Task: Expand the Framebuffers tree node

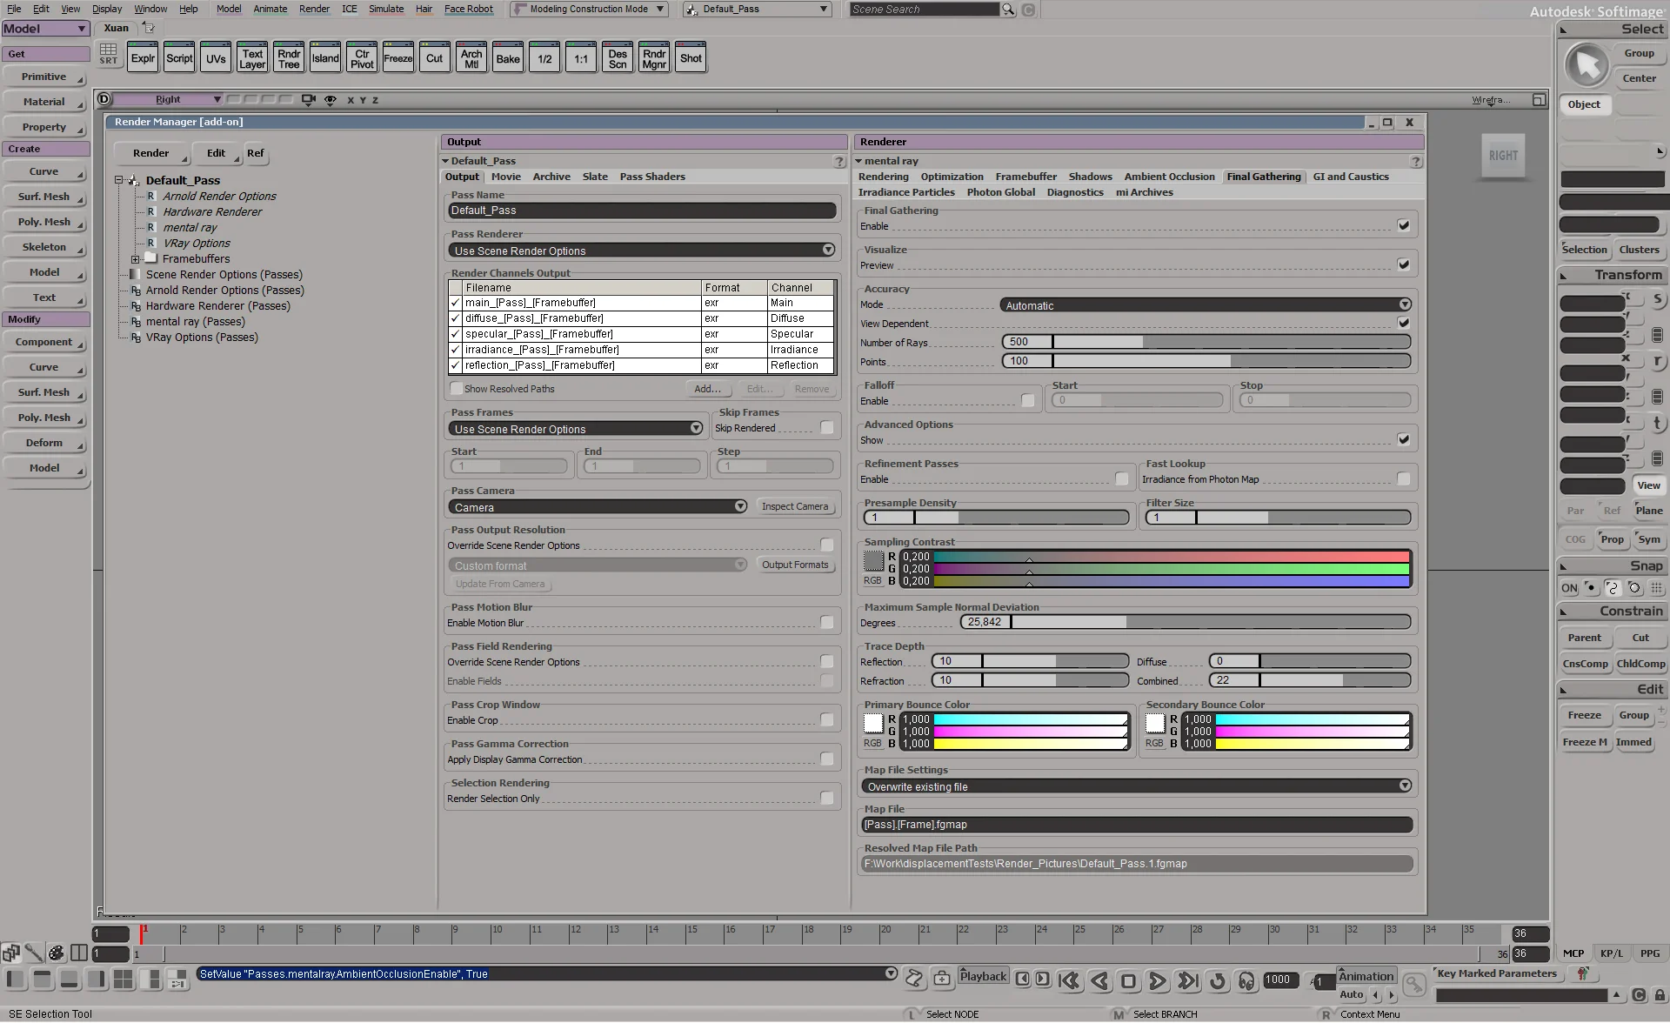Action: click(x=135, y=259)
